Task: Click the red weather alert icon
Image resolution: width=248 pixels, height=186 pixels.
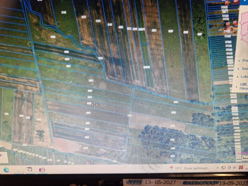Action: pos(171,167)
